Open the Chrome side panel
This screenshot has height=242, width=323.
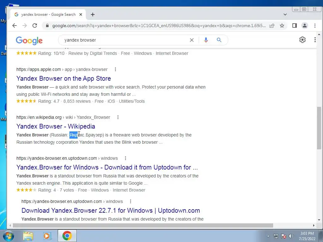point(295,26)
